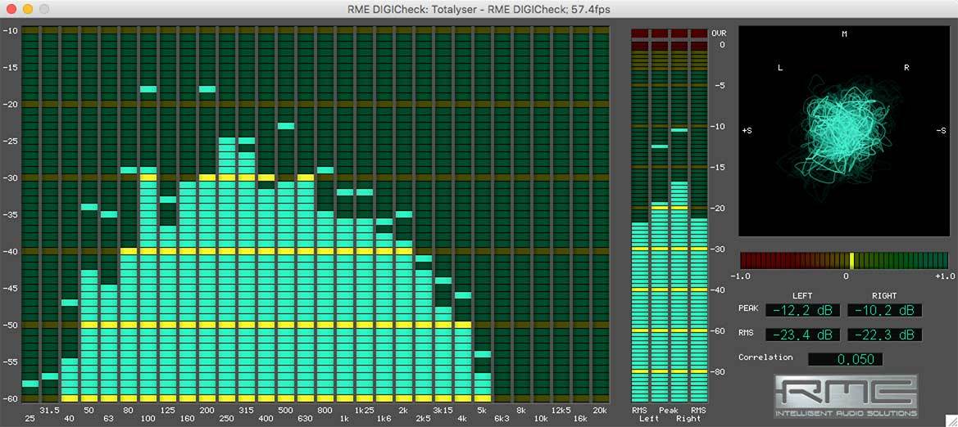Click the RMS Left level meter bar

point(639,214)
